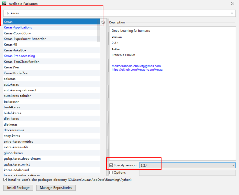Select Keras-Preprocessing in the list

(52, 56)
